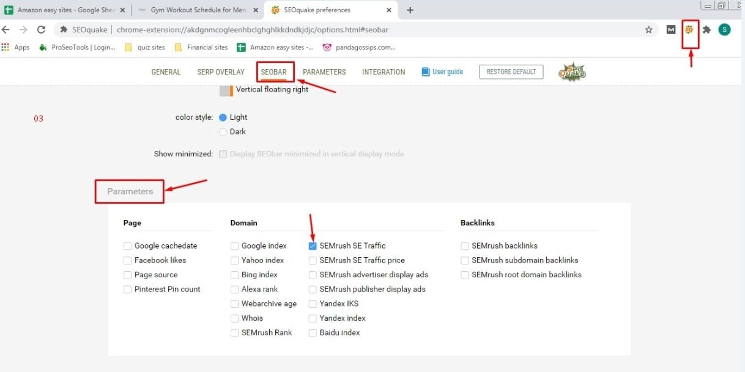Open the SERP OVERLAY settings tab

pyautogui.click(x=221, y=72)
